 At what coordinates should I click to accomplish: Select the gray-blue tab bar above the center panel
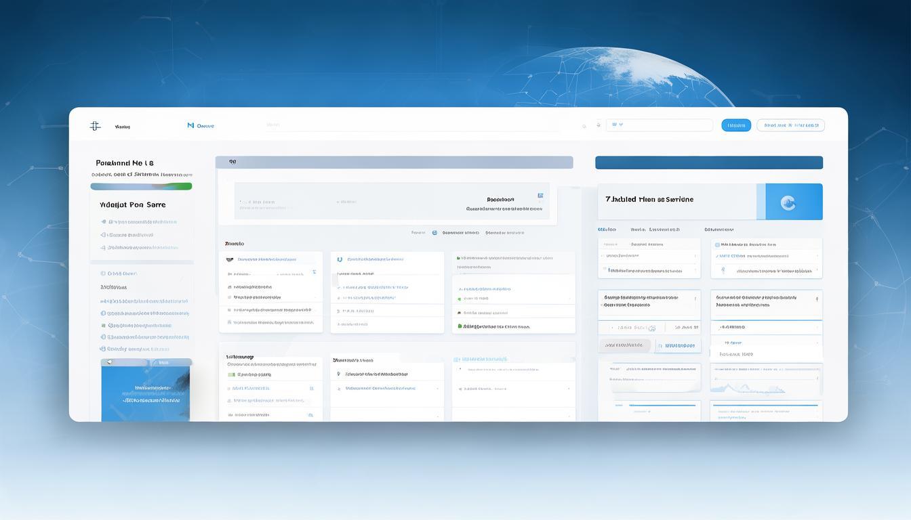(x=394, y=162)
